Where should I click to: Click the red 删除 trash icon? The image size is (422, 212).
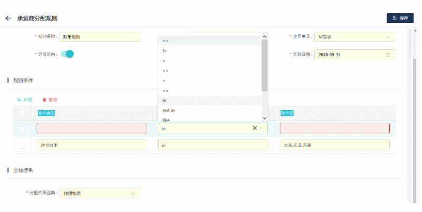(x=44, y=99)
